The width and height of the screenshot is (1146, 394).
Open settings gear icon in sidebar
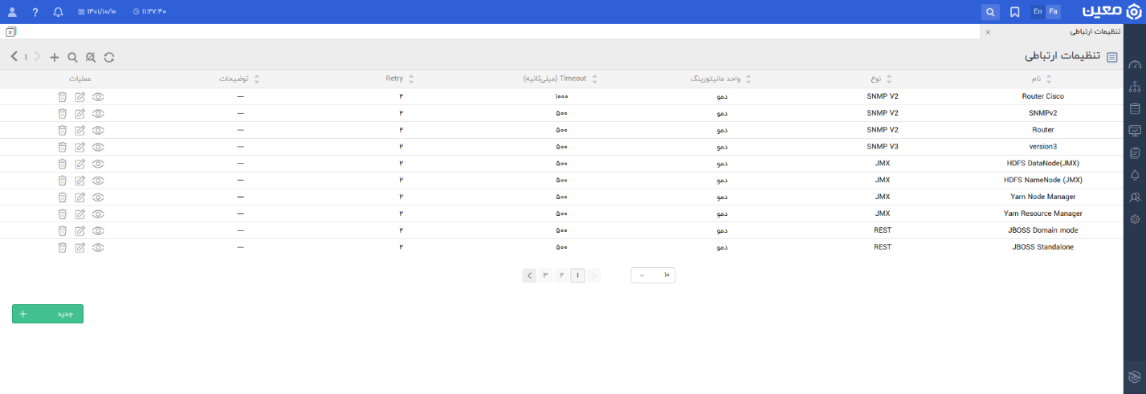tap(1135, 219)
